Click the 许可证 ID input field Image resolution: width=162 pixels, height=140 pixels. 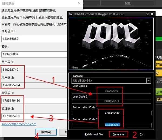(34, 39)
